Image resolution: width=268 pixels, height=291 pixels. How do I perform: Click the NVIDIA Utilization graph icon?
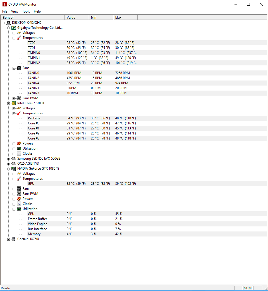(19, 209)
